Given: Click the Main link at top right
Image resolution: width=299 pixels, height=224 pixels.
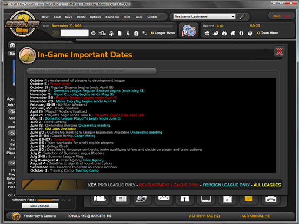Looking at the screenshot, I should (x=277, y=16).
